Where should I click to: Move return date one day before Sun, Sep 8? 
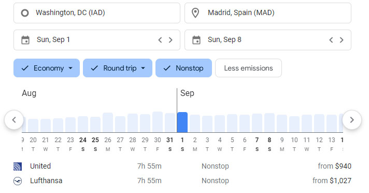click(x=331, y=40)
